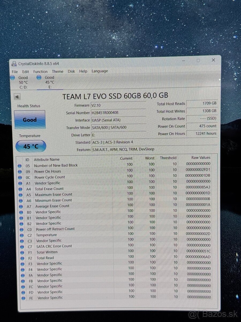The width and height of the screenshot is (241, 322).
Task: Click status dot for row ID FA
Action: coord(23,275)
